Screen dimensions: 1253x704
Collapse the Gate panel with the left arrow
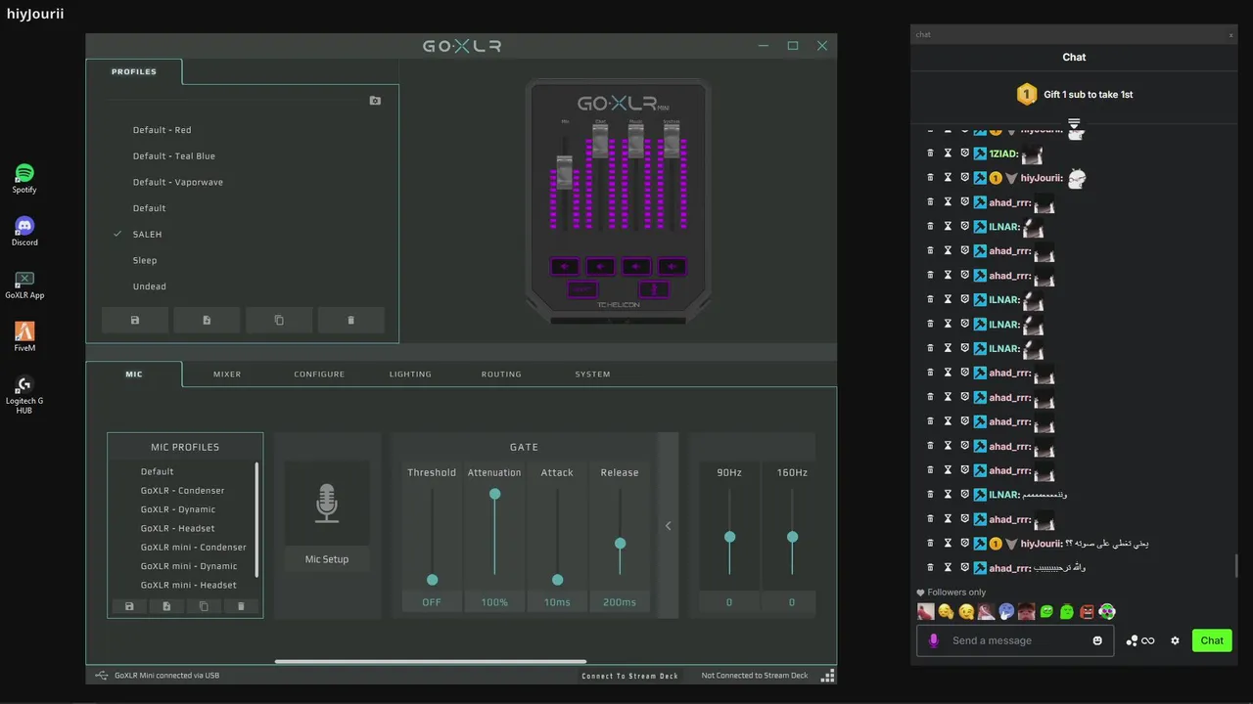point(668,526)
